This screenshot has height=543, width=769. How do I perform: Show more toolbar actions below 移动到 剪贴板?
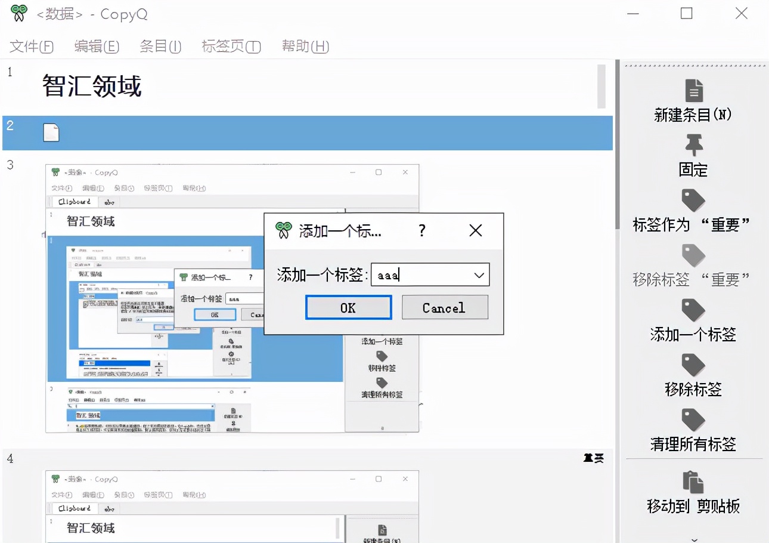pos(694,539)
